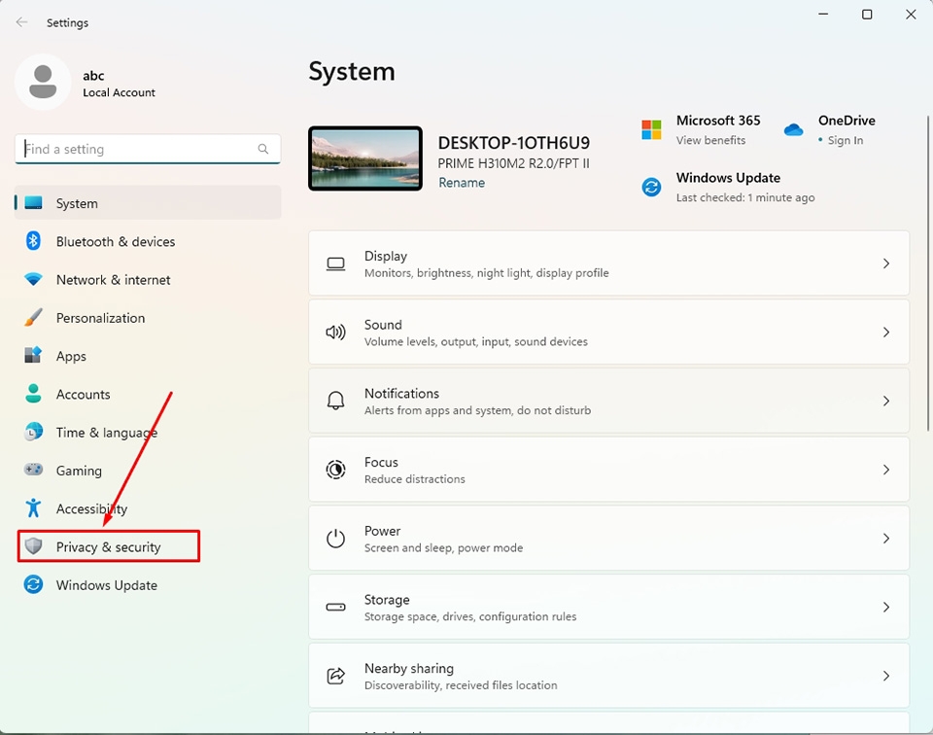Select the Gaming Xbox icon
933x735 pixels.
click(x=33, y=470)
